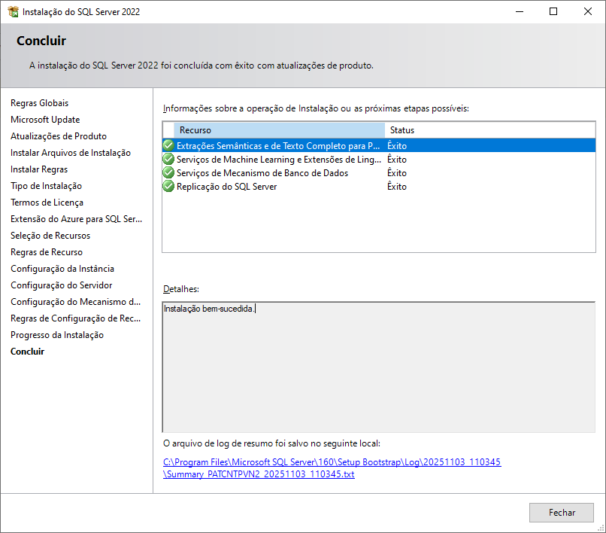Screen dimensions: 606x533
Task: Click the Configuração da Instância step
Action: pyautogui.click(x=62, y=269)
